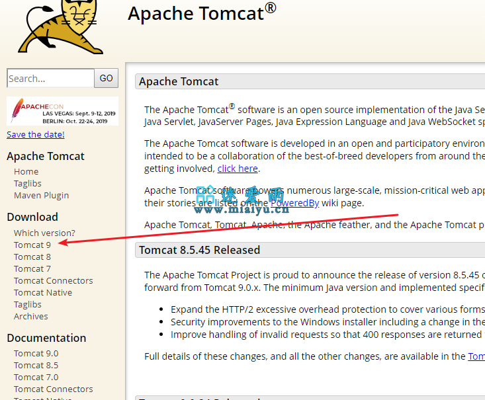
Task: Open Tomcat Native under Download
Action: click(43, 293)
